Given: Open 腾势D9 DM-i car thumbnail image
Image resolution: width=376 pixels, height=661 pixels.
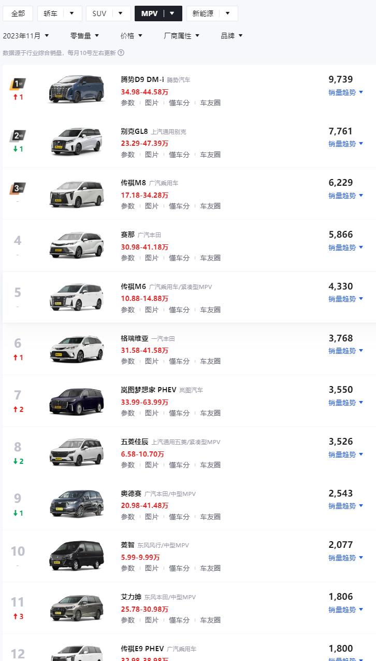Looking at the screenshot, I should pos(76,89).
